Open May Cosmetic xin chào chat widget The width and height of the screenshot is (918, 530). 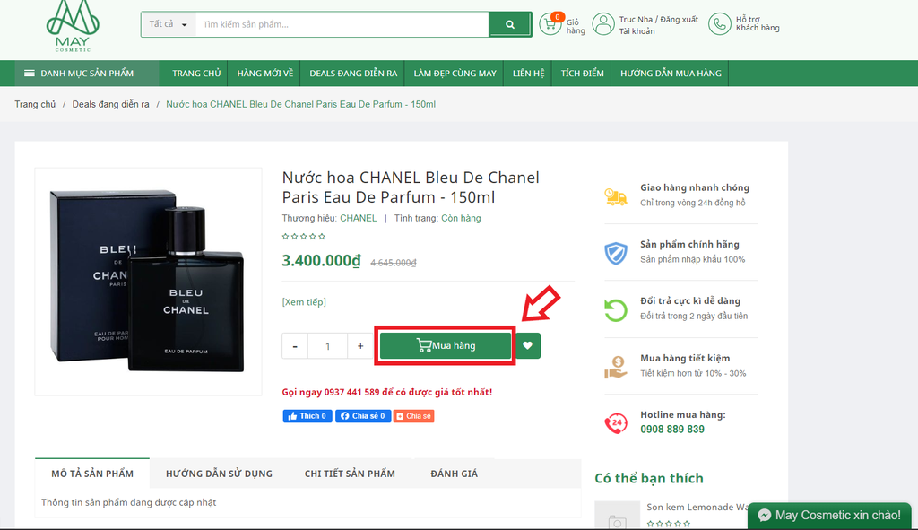click(829, 516)
